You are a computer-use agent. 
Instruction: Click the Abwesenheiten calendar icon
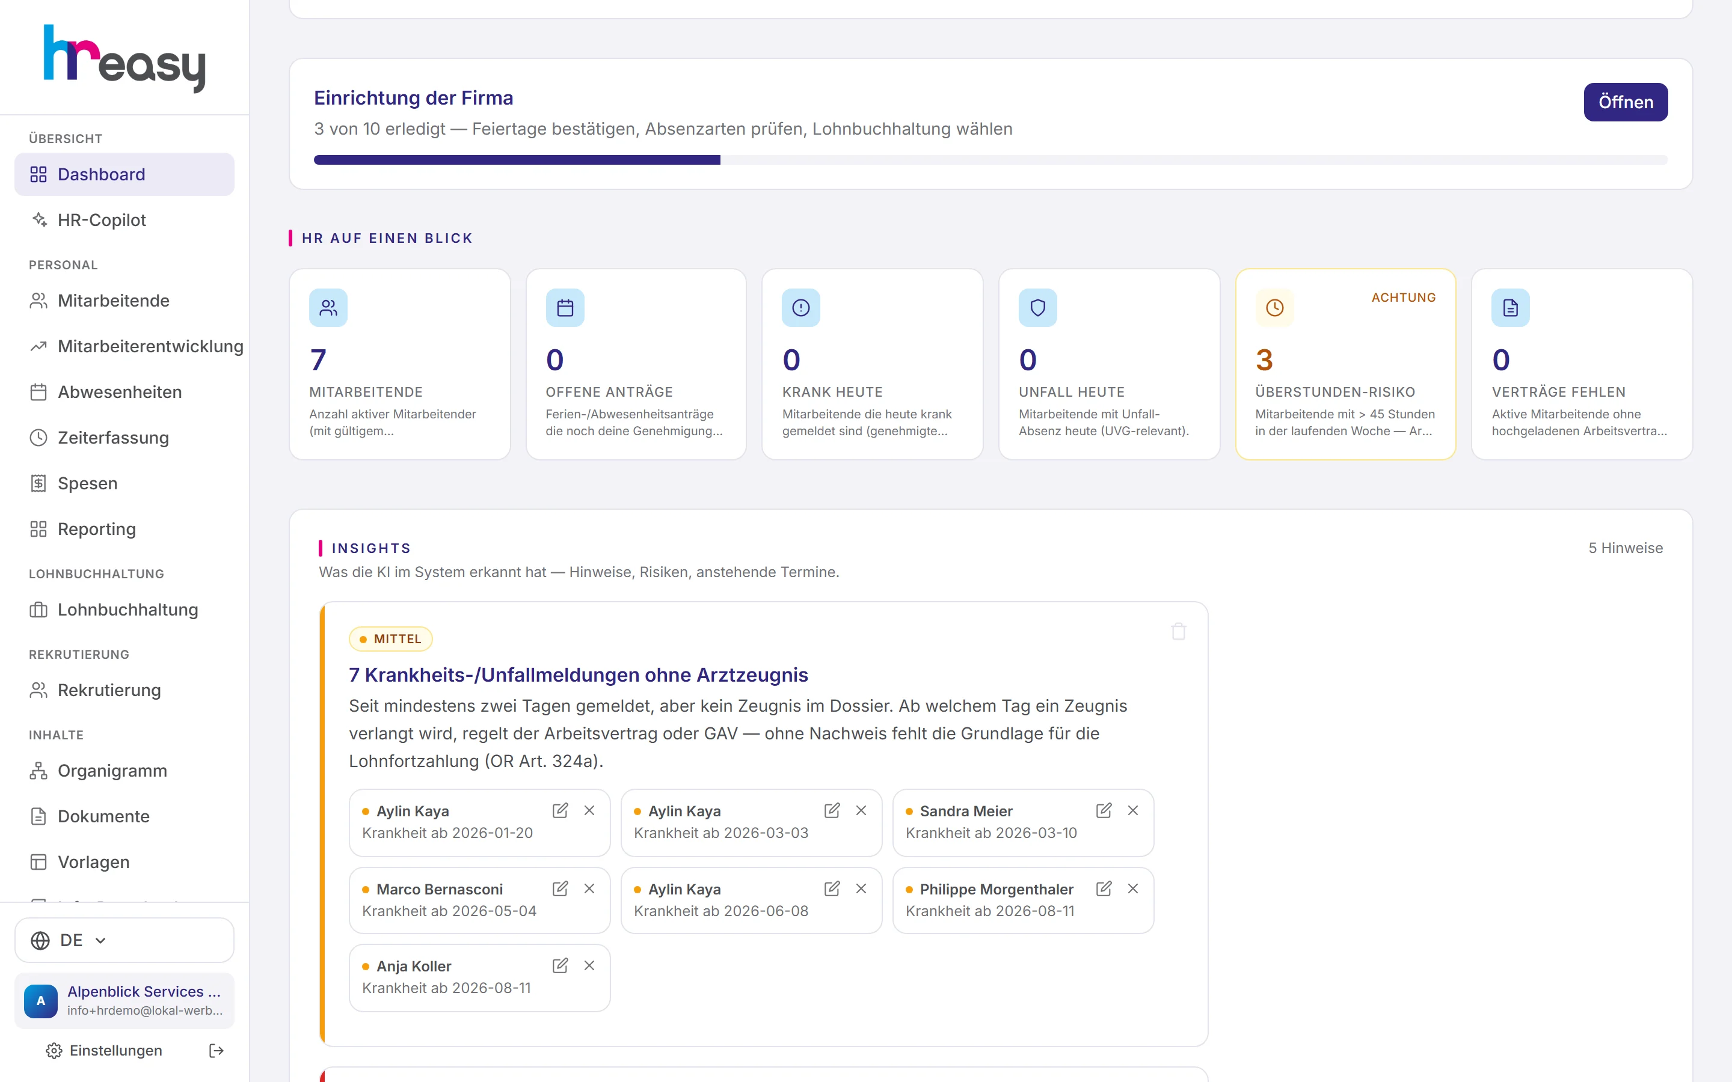point(38,392)
